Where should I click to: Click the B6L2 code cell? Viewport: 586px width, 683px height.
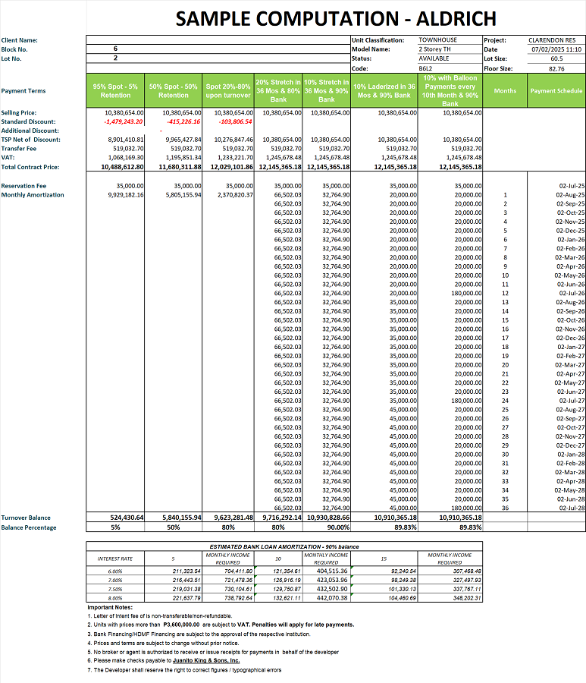tap(425, 67)
